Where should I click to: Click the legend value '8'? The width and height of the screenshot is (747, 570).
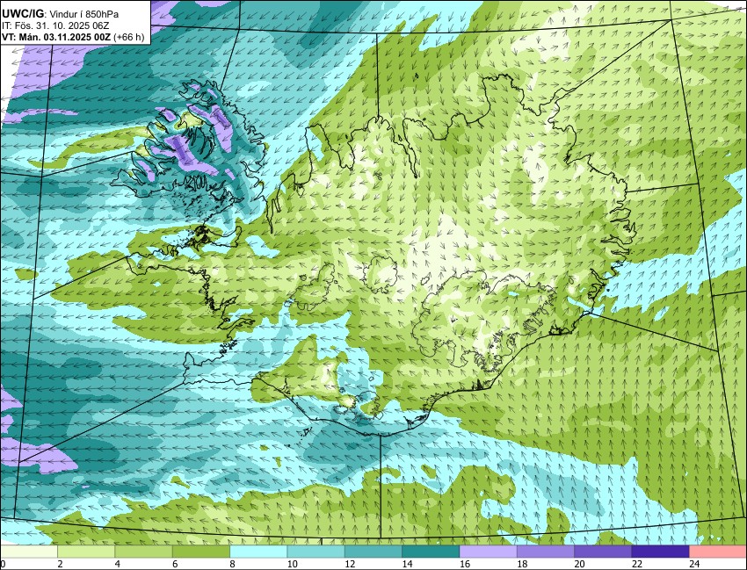click(233, 564)
